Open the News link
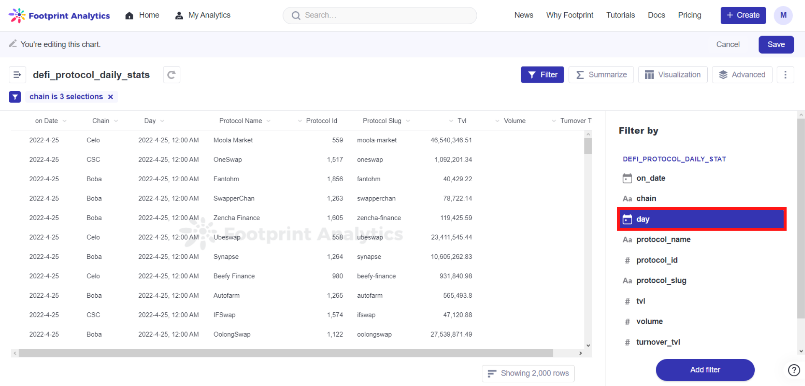This screenshot has height=386, width=805. [x=524, y=15]
